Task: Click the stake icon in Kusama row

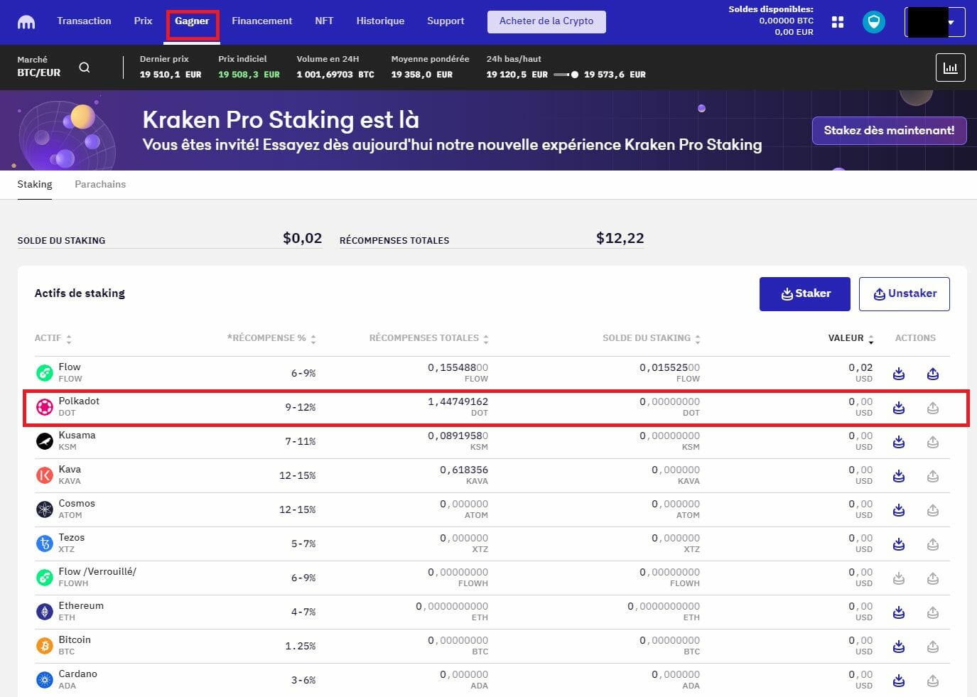Action: (899, 442)
